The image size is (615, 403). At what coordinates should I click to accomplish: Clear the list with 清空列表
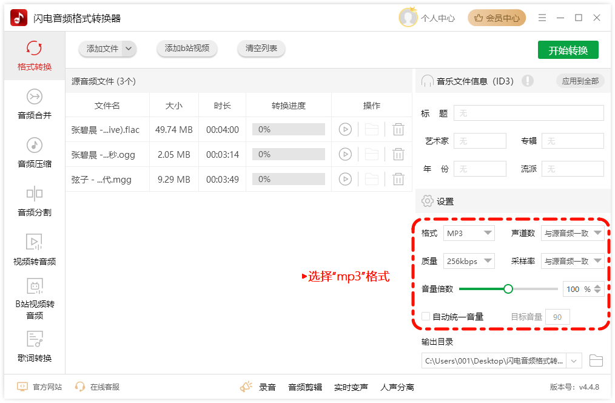pos(261,49)
